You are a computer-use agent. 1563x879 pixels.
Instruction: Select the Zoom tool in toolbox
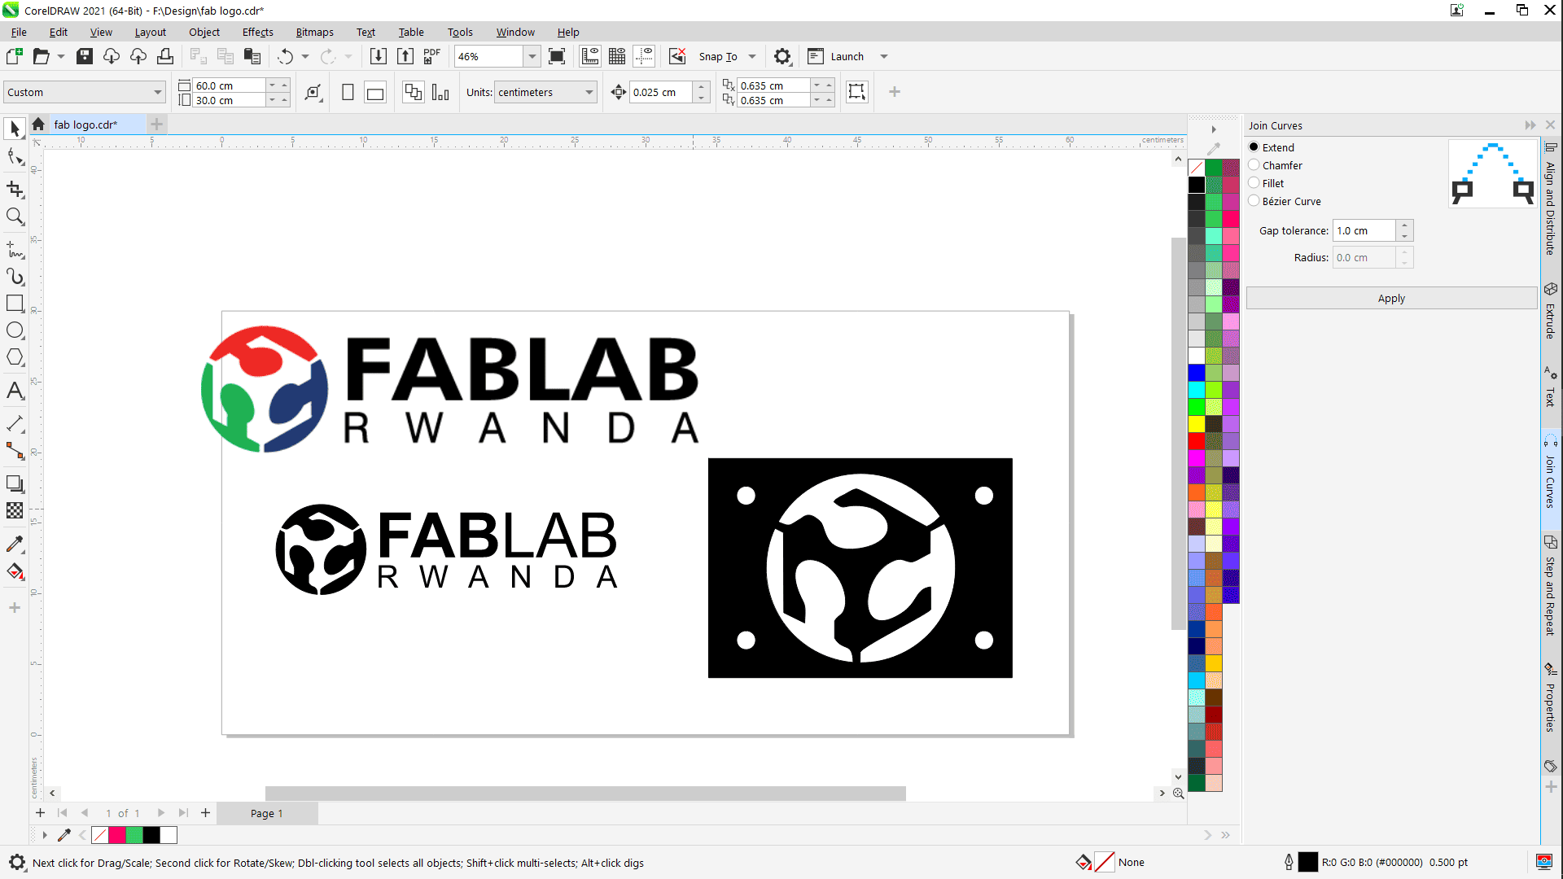tap(15, 216)
